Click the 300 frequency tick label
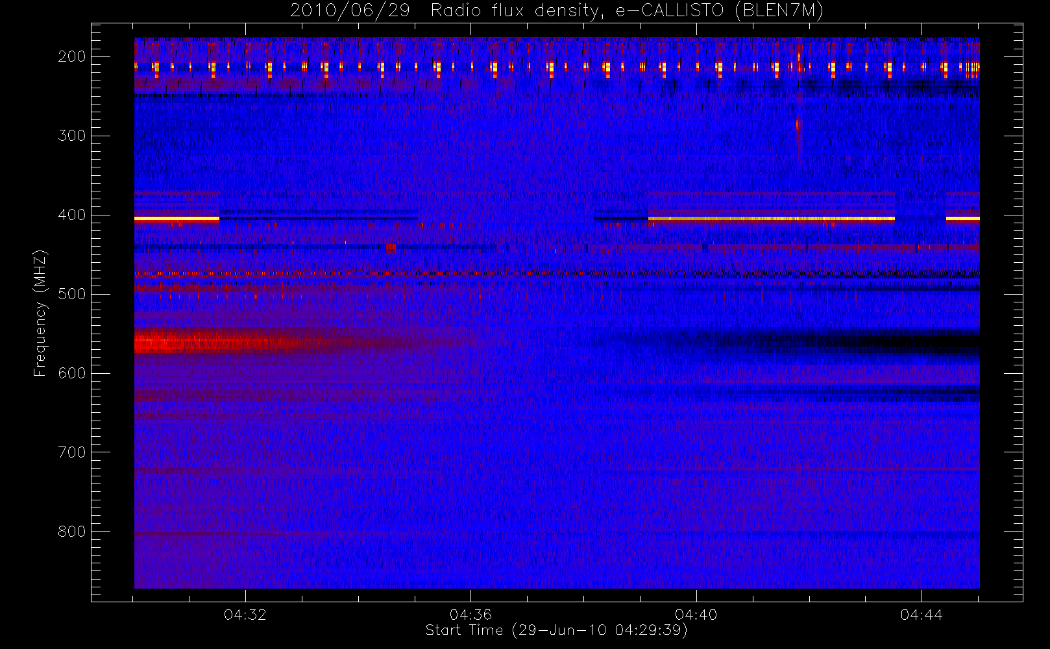This screenshot has height=649, width=1050. point(72,136)
